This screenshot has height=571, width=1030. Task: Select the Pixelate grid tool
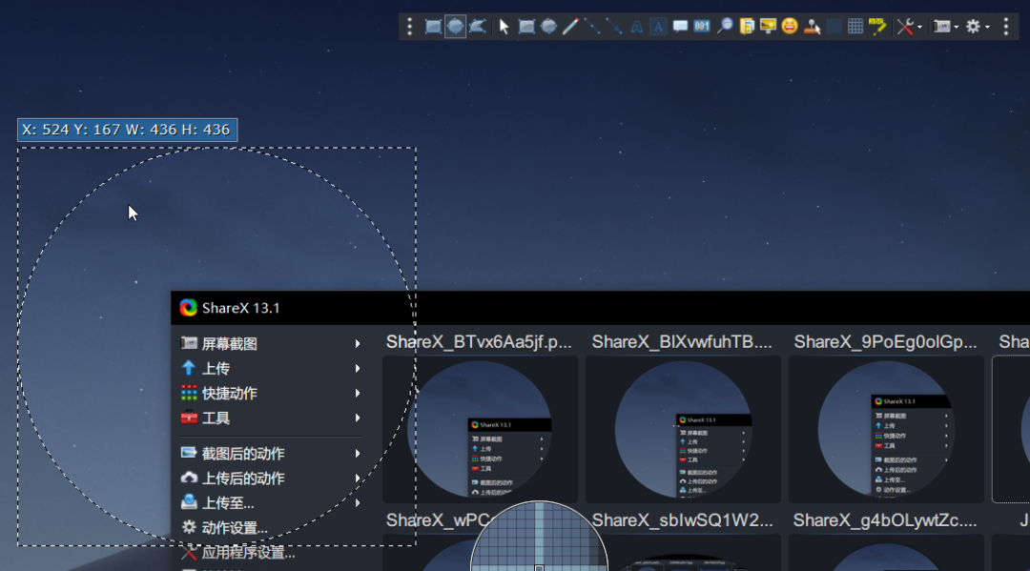tap(855, 27)
